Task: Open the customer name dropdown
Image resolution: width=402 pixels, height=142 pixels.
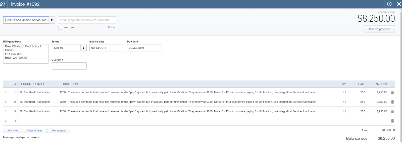Action: [52, 20]
